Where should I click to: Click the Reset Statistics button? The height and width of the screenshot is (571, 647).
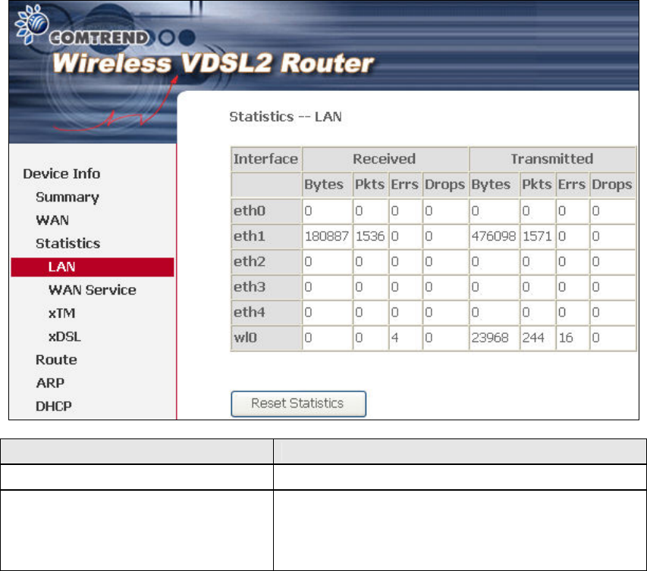pyautogui.click(x=298, y=404)
